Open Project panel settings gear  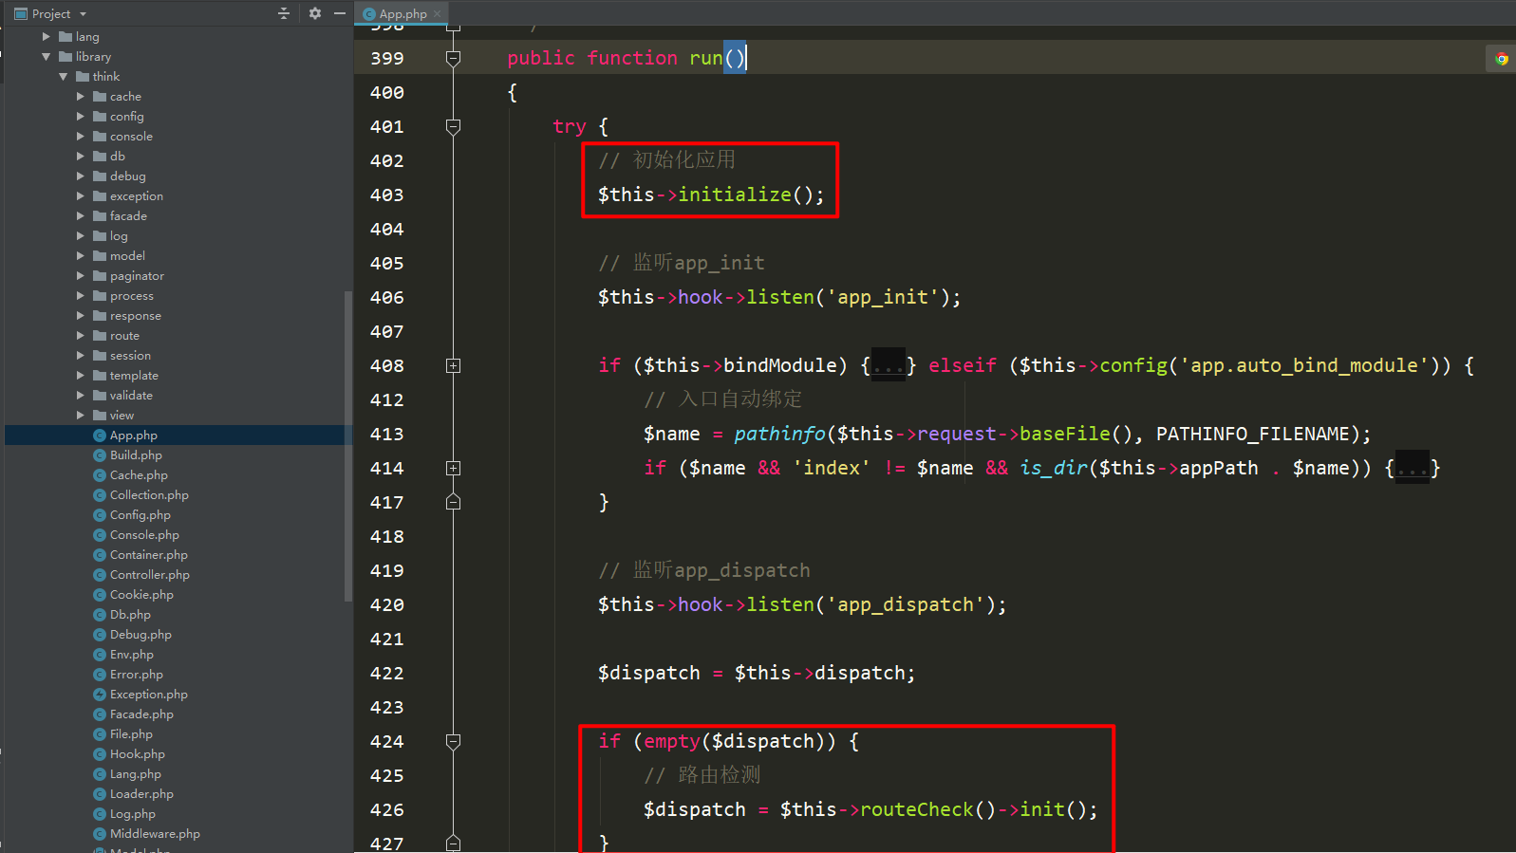pos(315,13)
